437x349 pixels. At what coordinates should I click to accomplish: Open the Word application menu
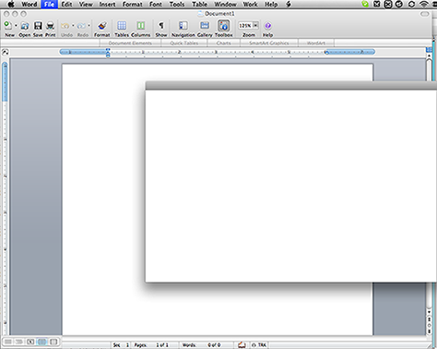click(30, 5)
